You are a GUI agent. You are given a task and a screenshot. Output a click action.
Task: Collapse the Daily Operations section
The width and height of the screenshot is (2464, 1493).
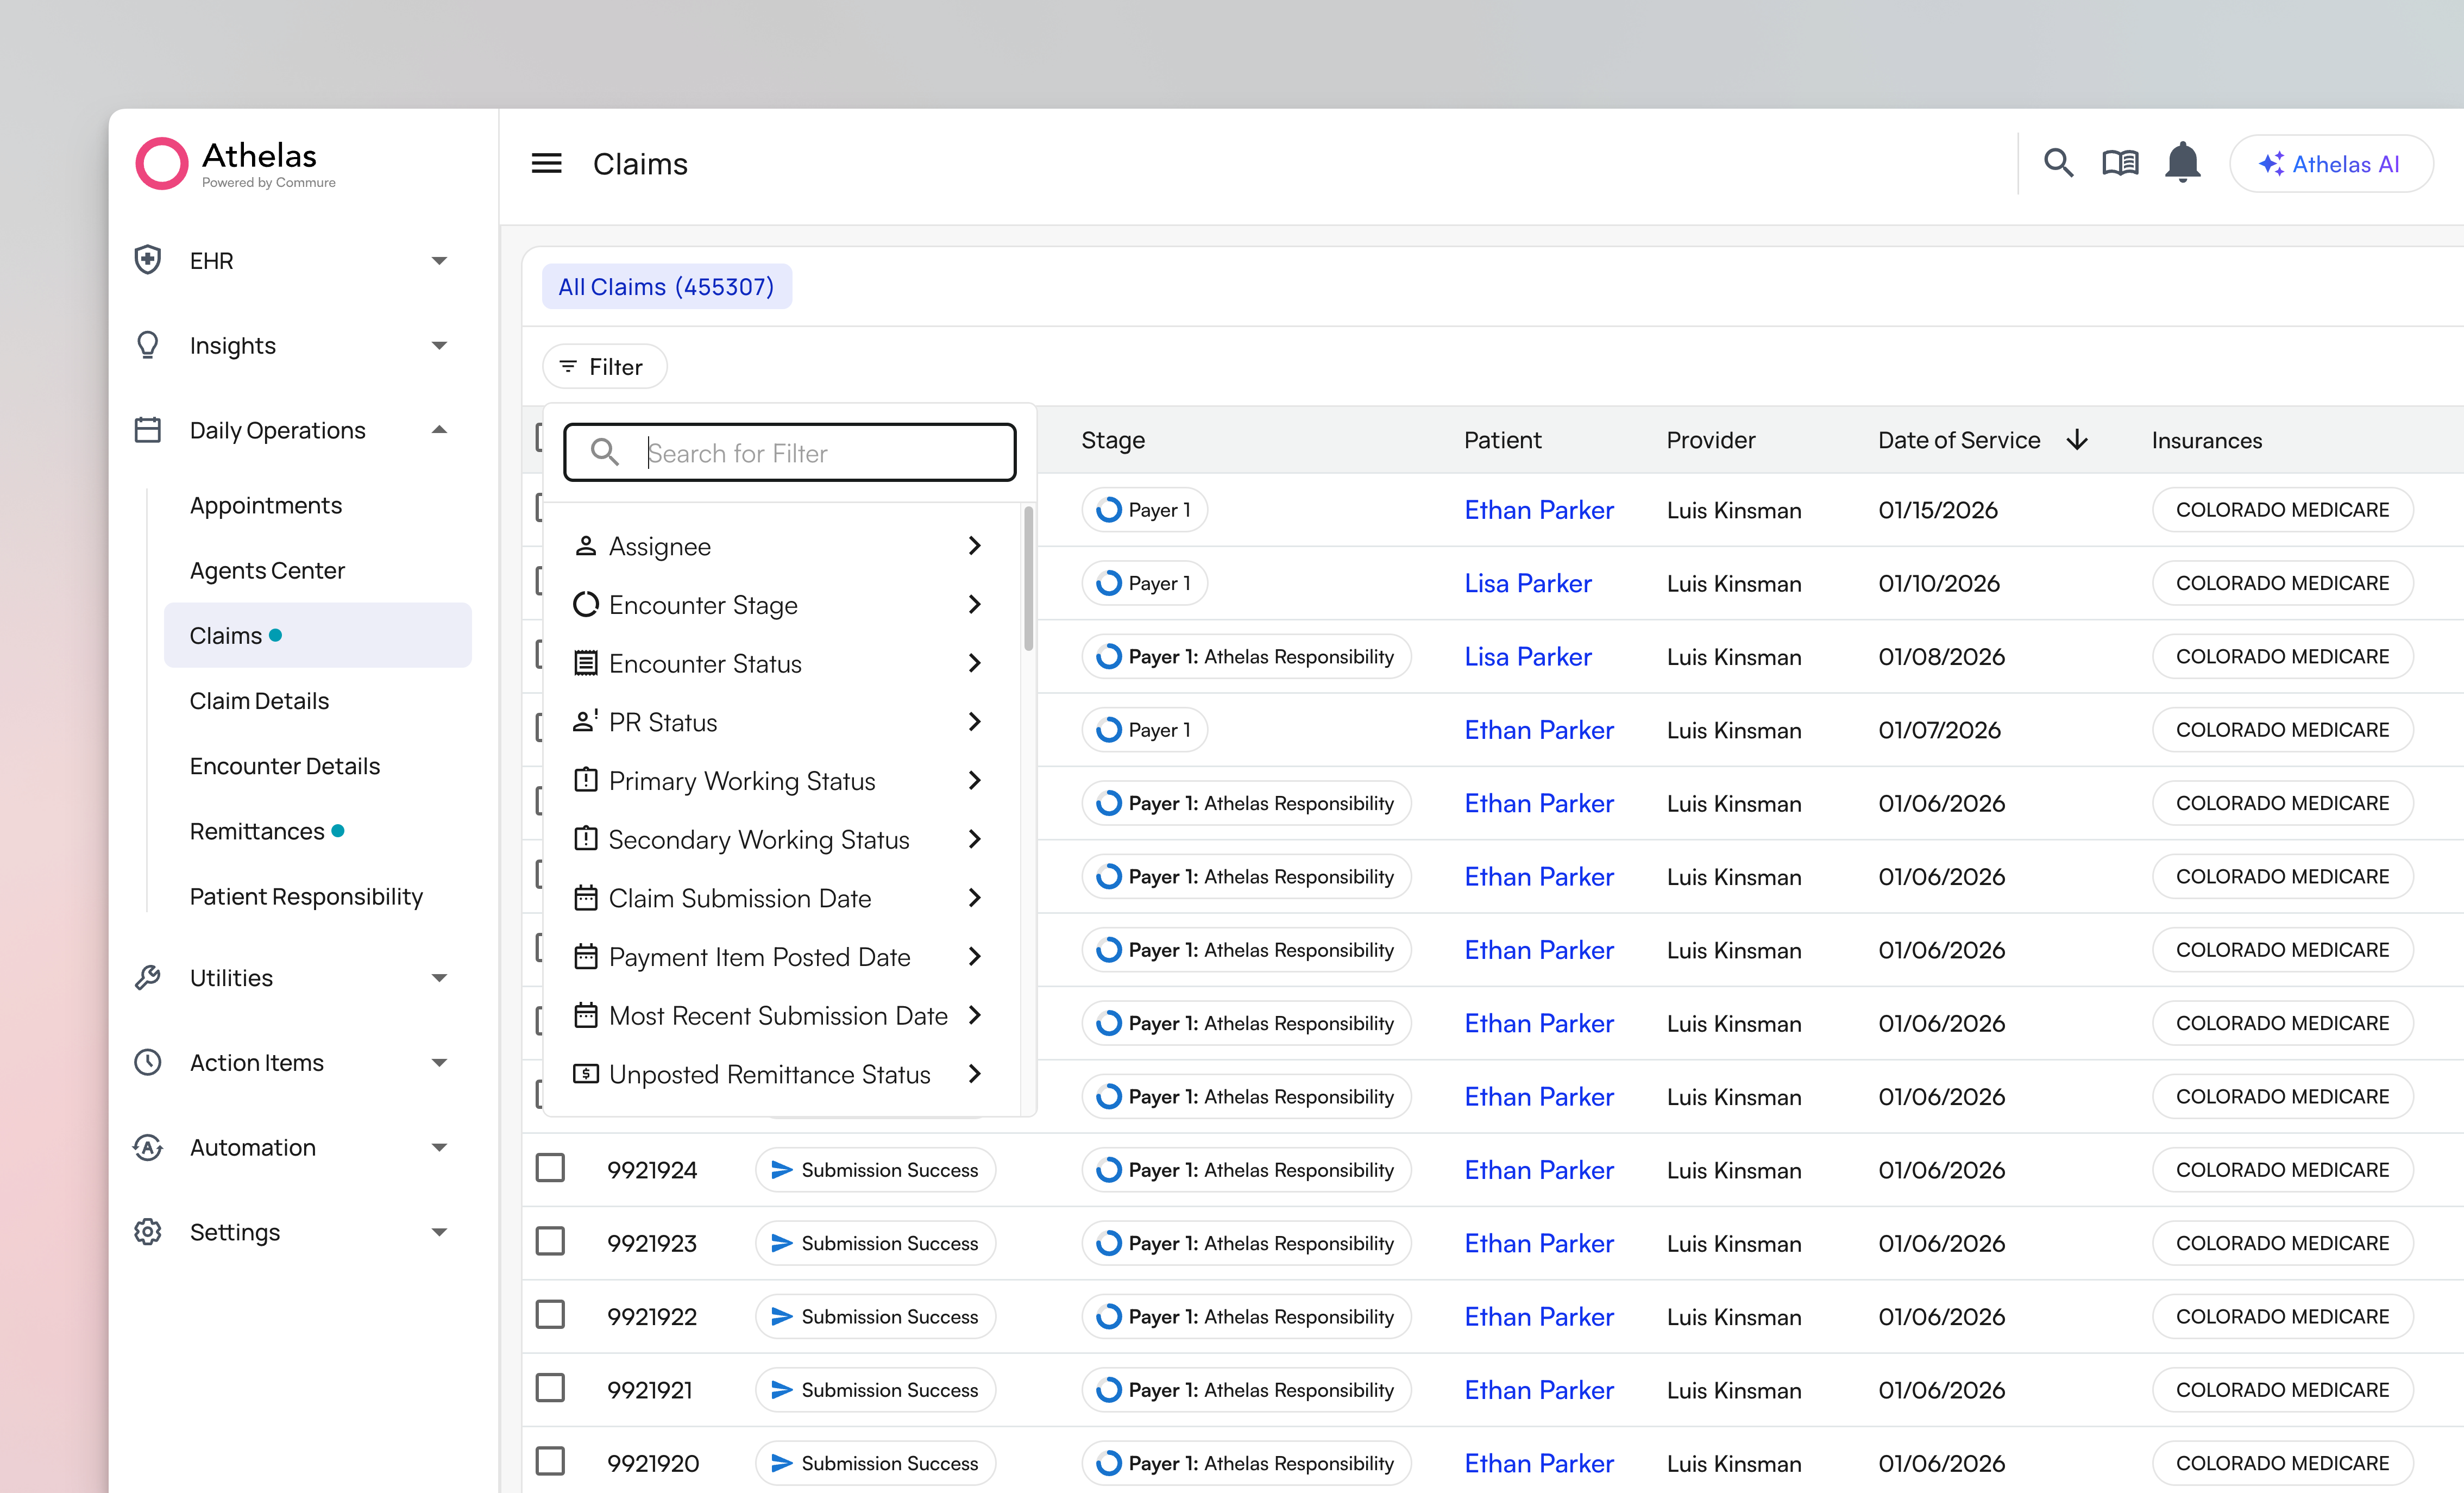coord(438,430)
